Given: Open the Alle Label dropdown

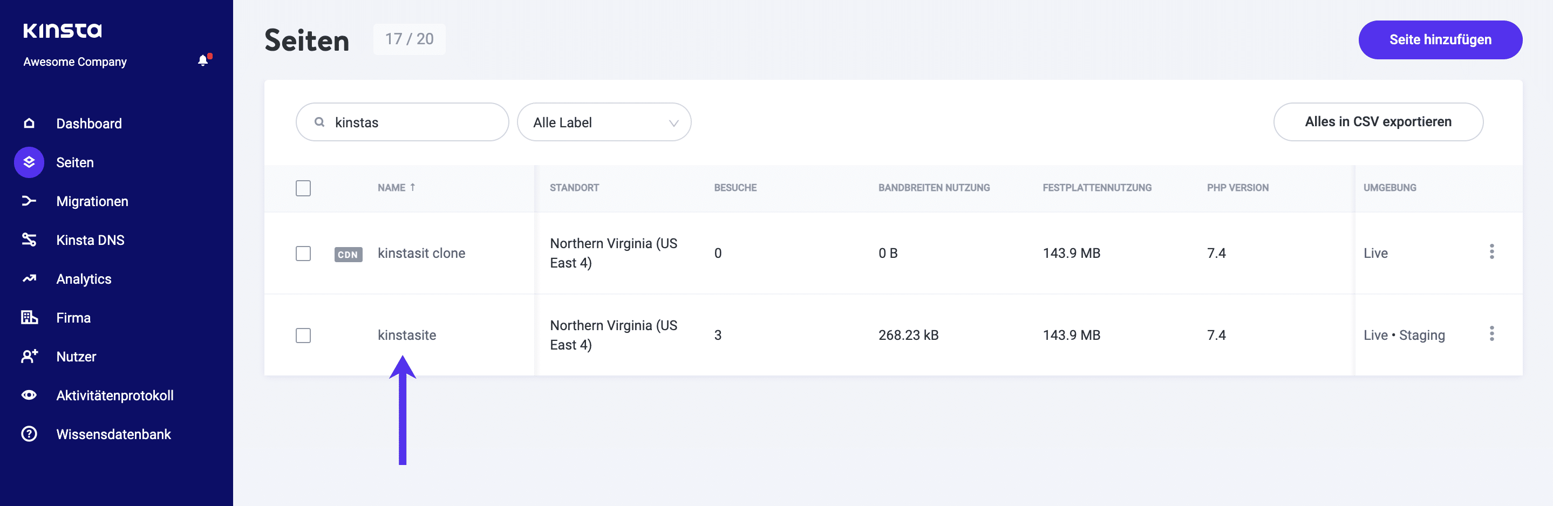Looking at the screenshot, I should pos(603,122).
